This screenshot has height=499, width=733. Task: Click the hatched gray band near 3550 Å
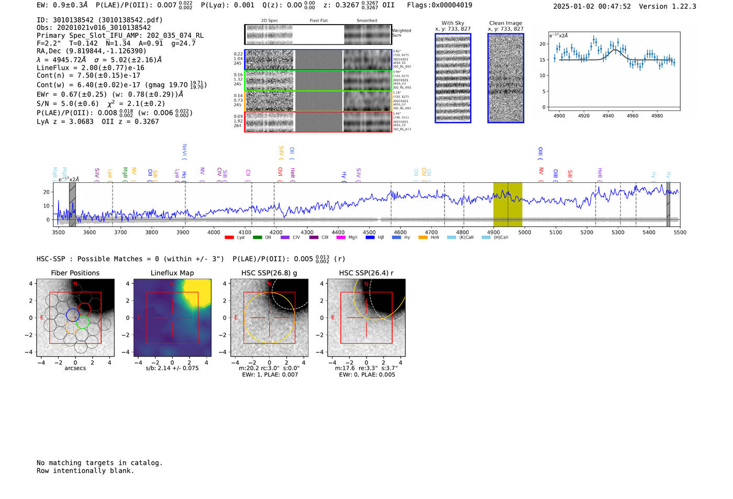pos(72,205)
